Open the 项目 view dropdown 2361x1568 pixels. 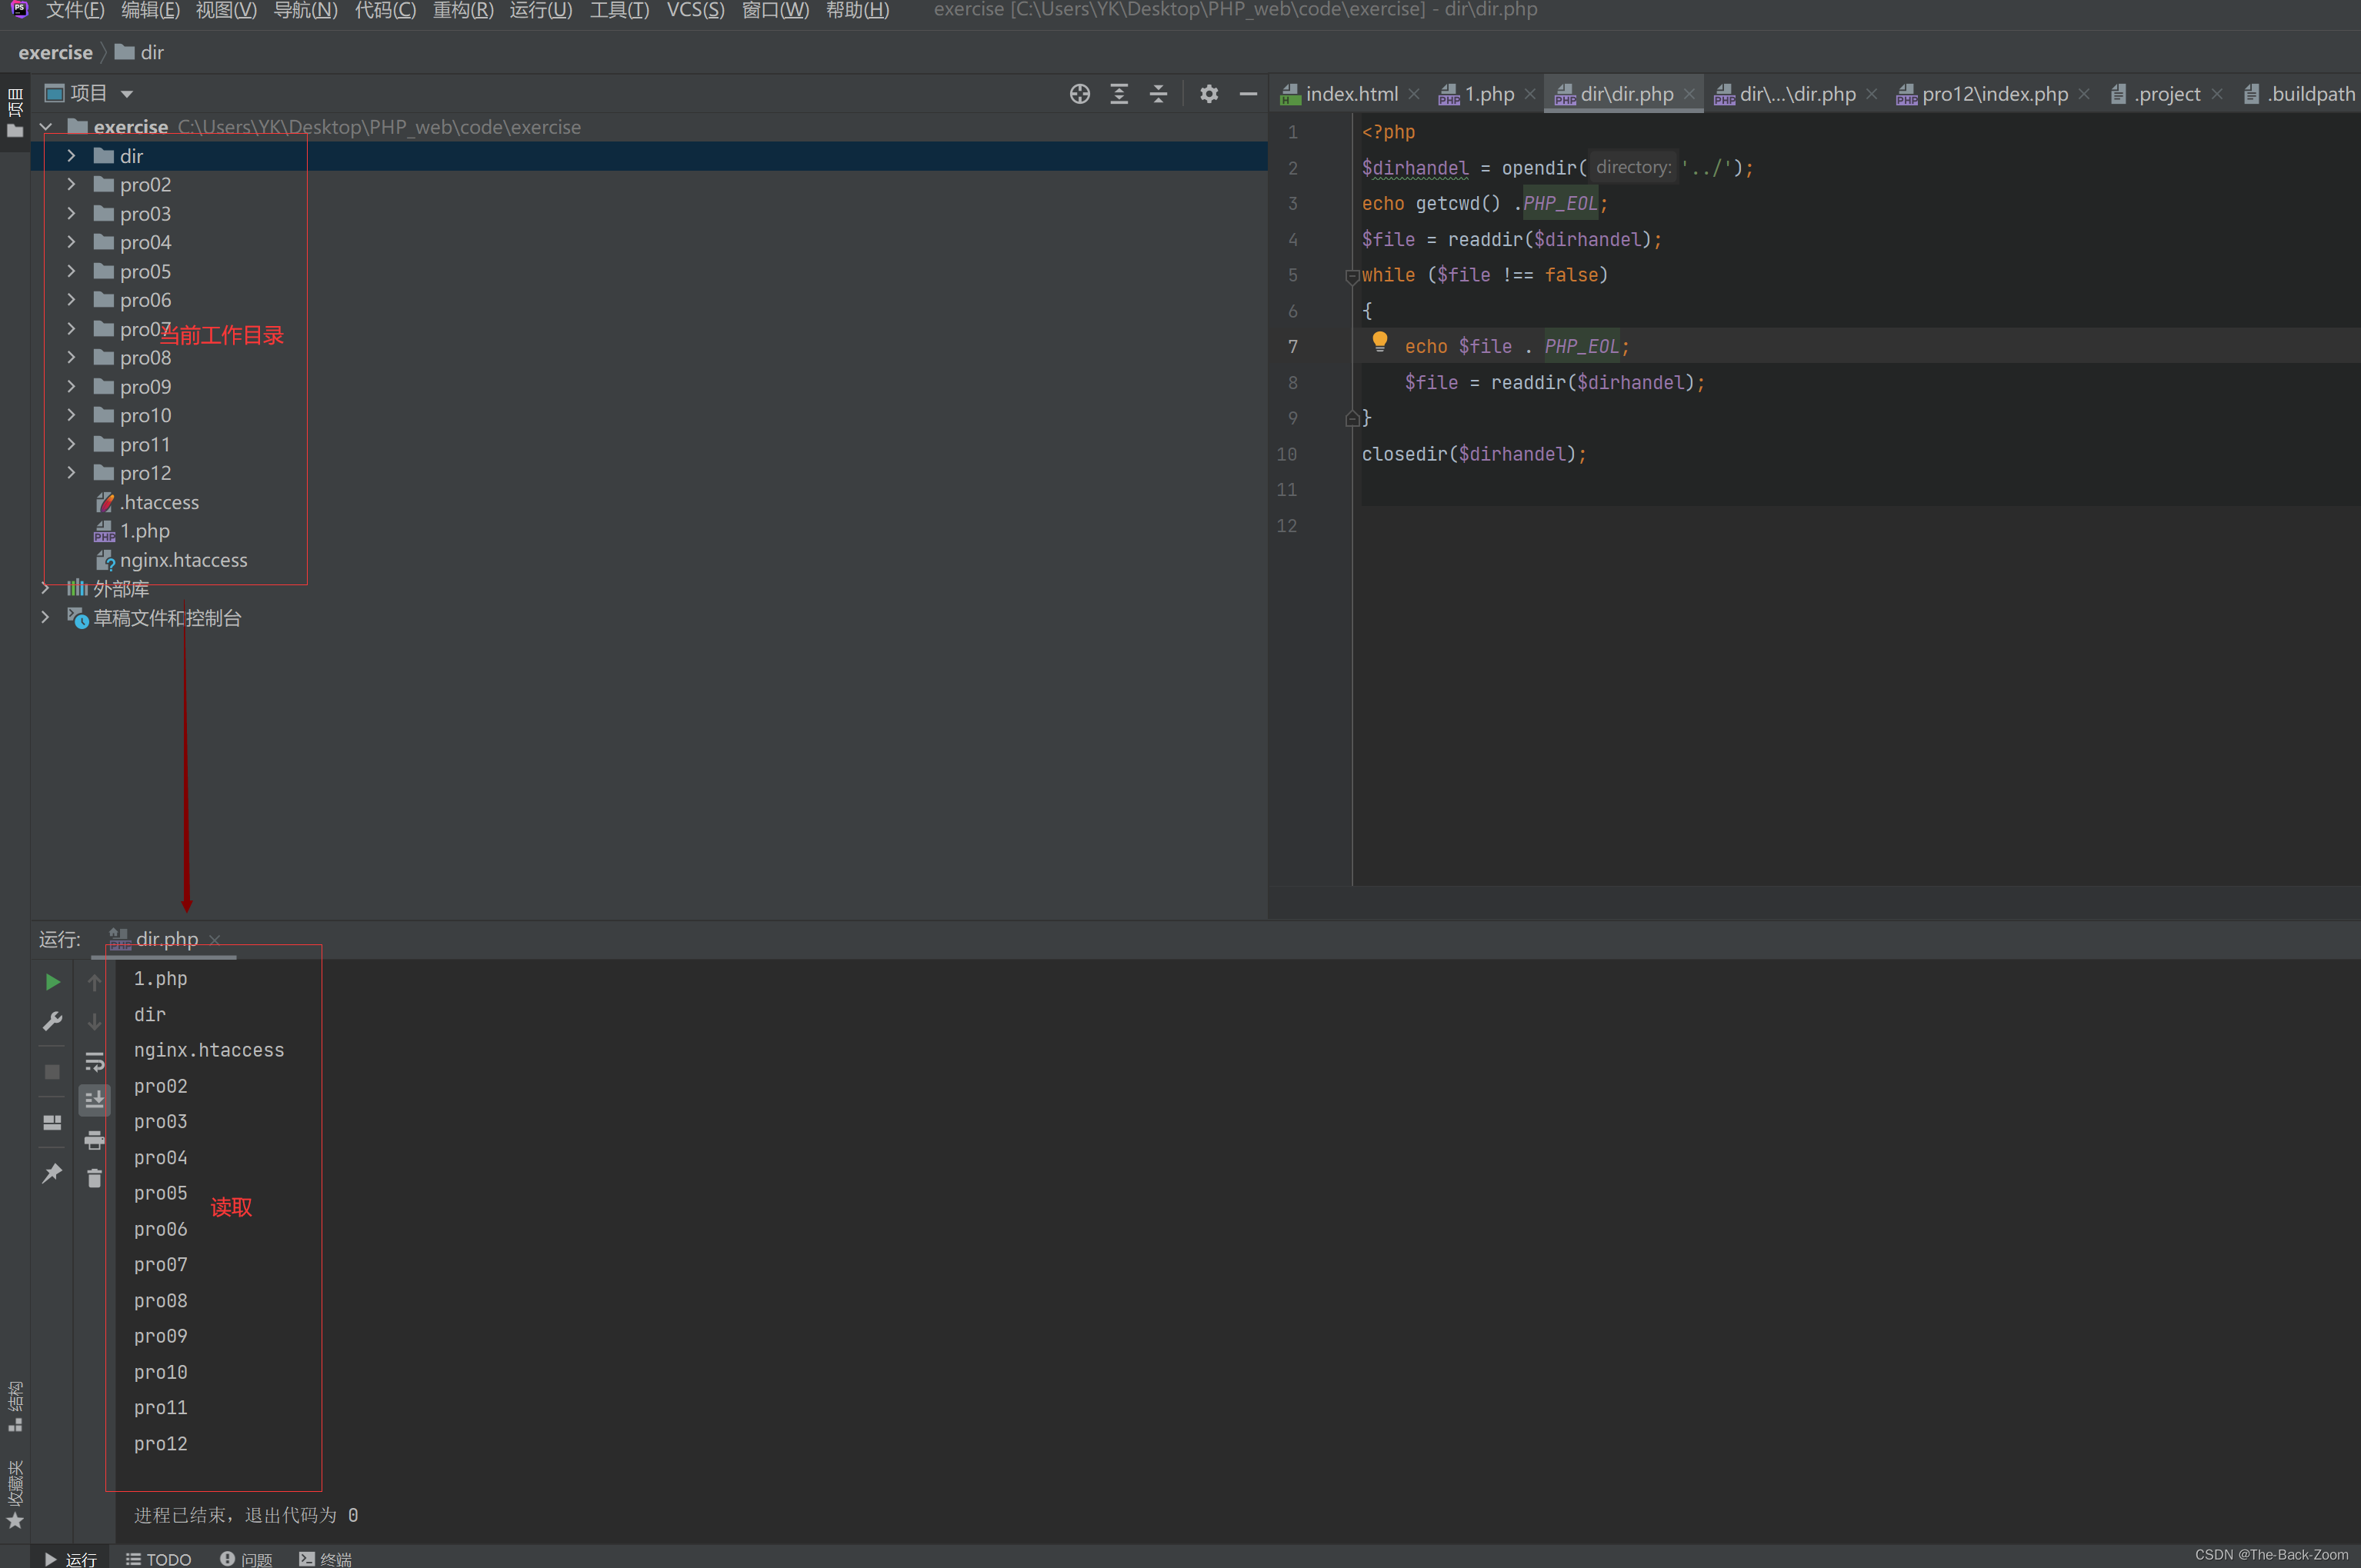(127, 94)
